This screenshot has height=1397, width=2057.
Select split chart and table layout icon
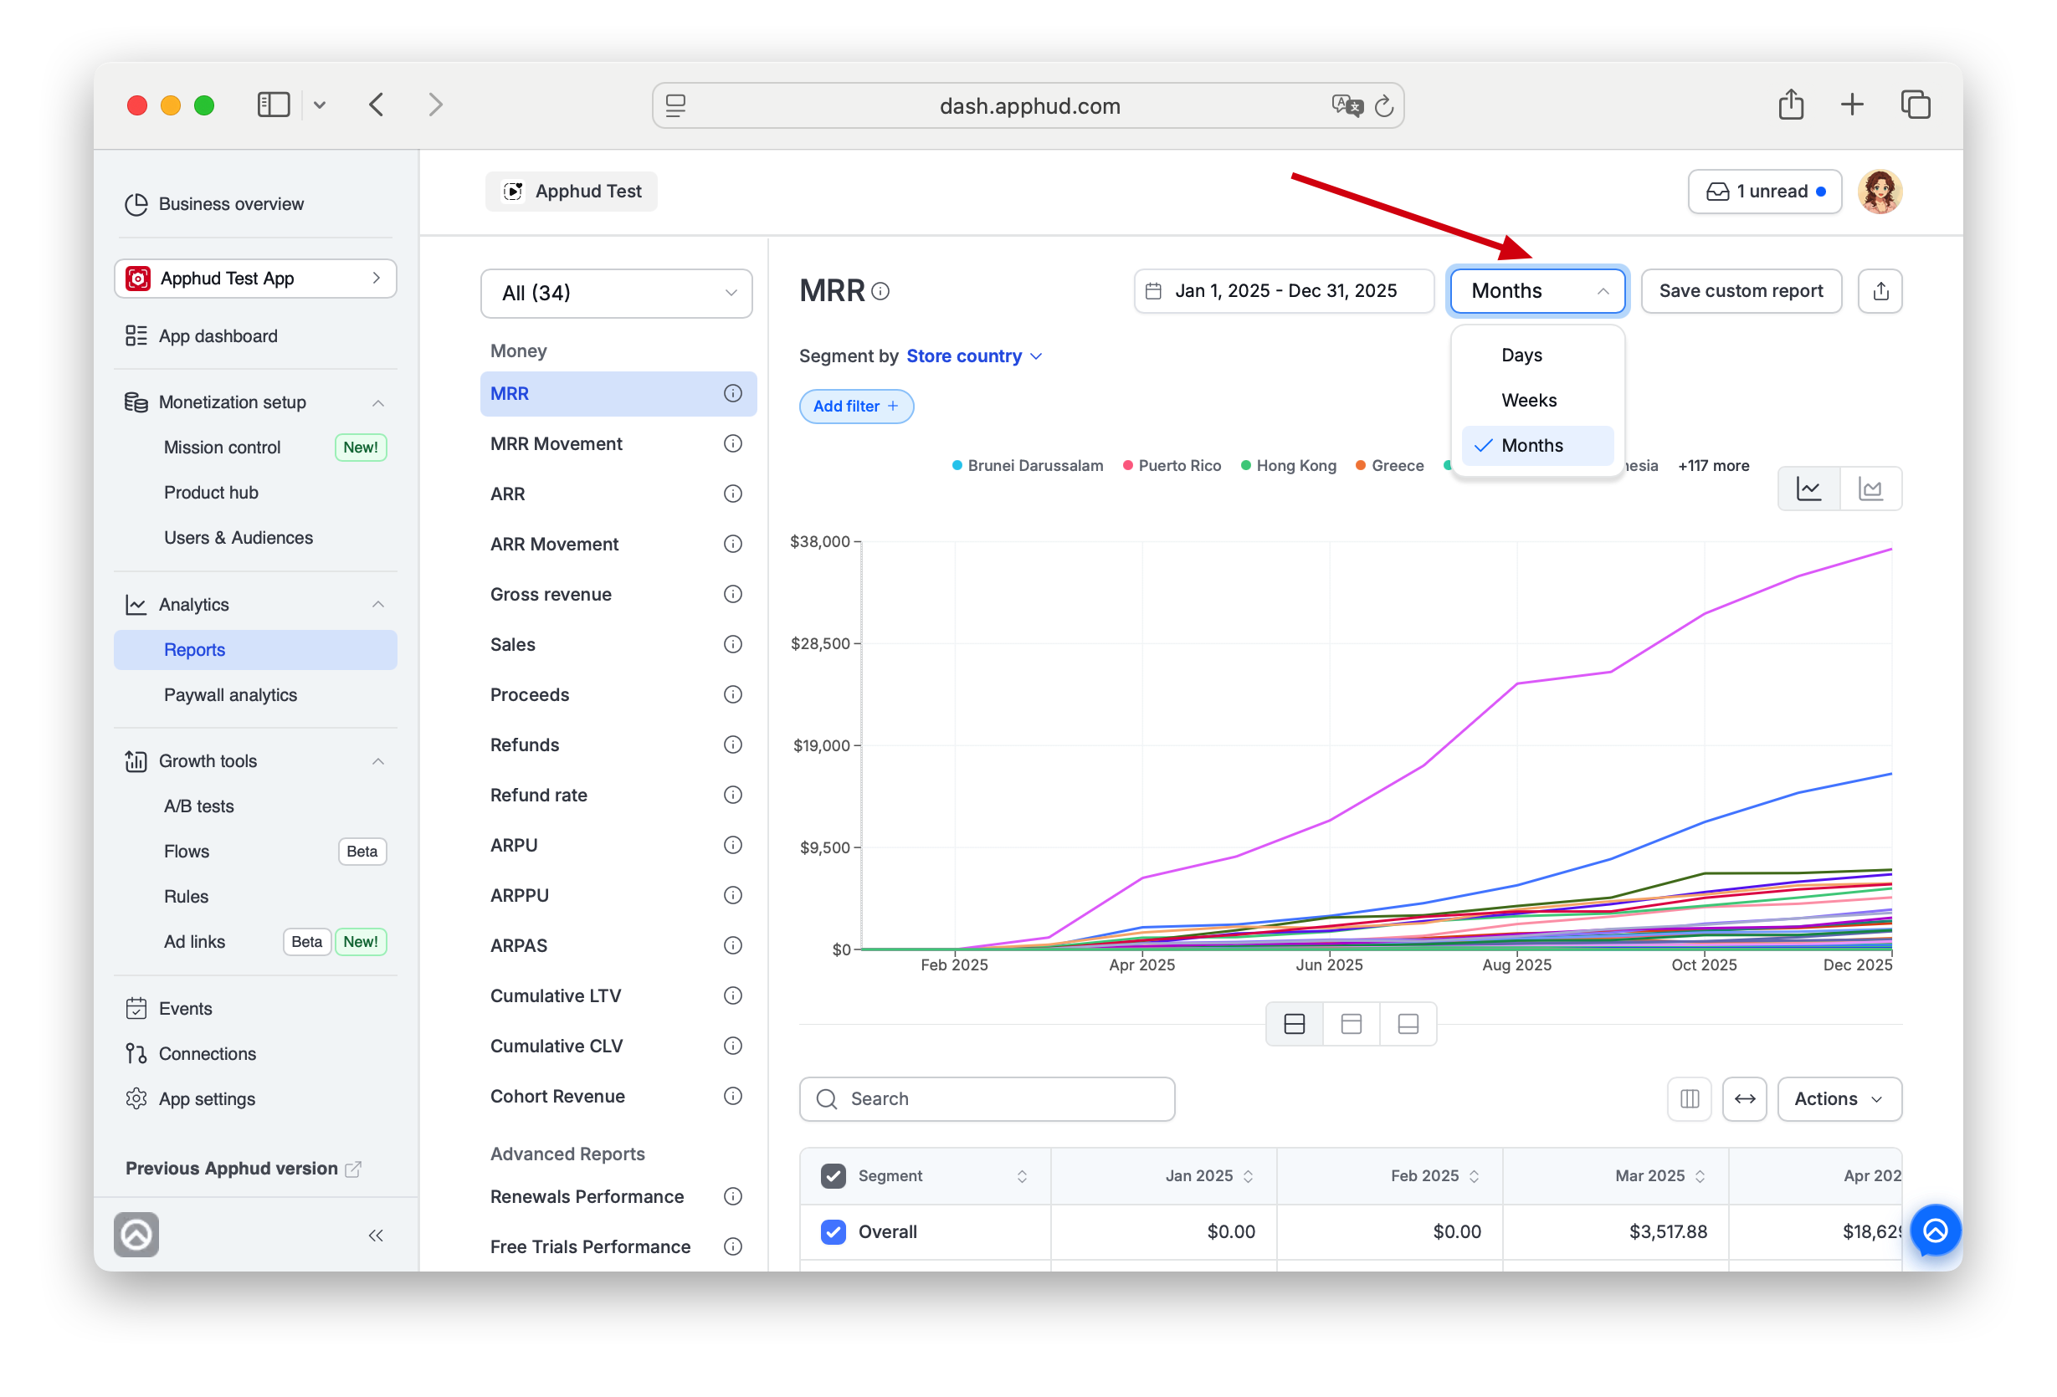click(x=1294, y=1025)
